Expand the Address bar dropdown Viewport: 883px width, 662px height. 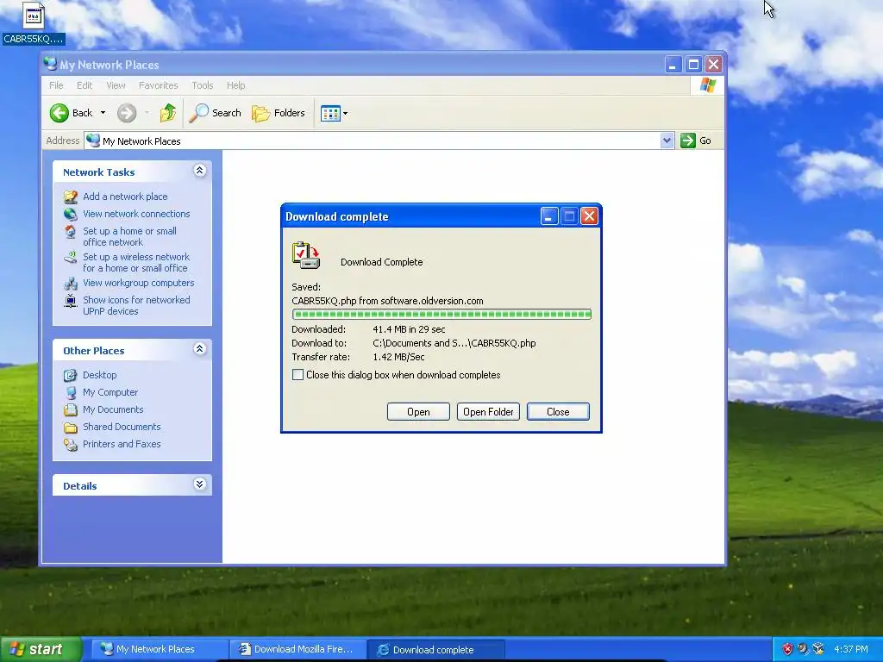[x=667, y=141]
